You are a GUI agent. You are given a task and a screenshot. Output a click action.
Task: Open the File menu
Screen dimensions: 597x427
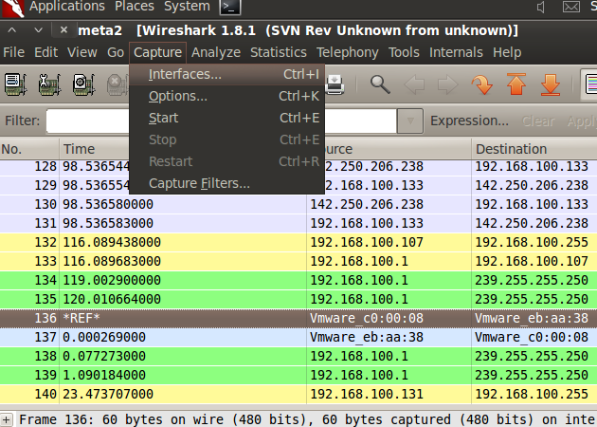(x=13, y=52)
